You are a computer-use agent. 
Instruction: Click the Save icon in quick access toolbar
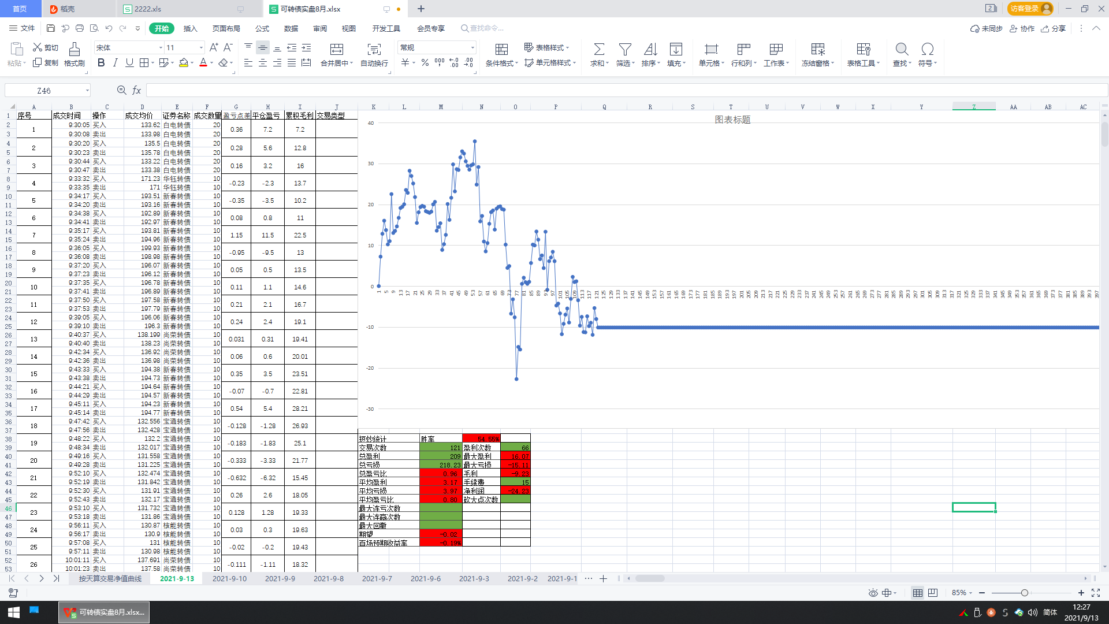click(x=51, y=28)
